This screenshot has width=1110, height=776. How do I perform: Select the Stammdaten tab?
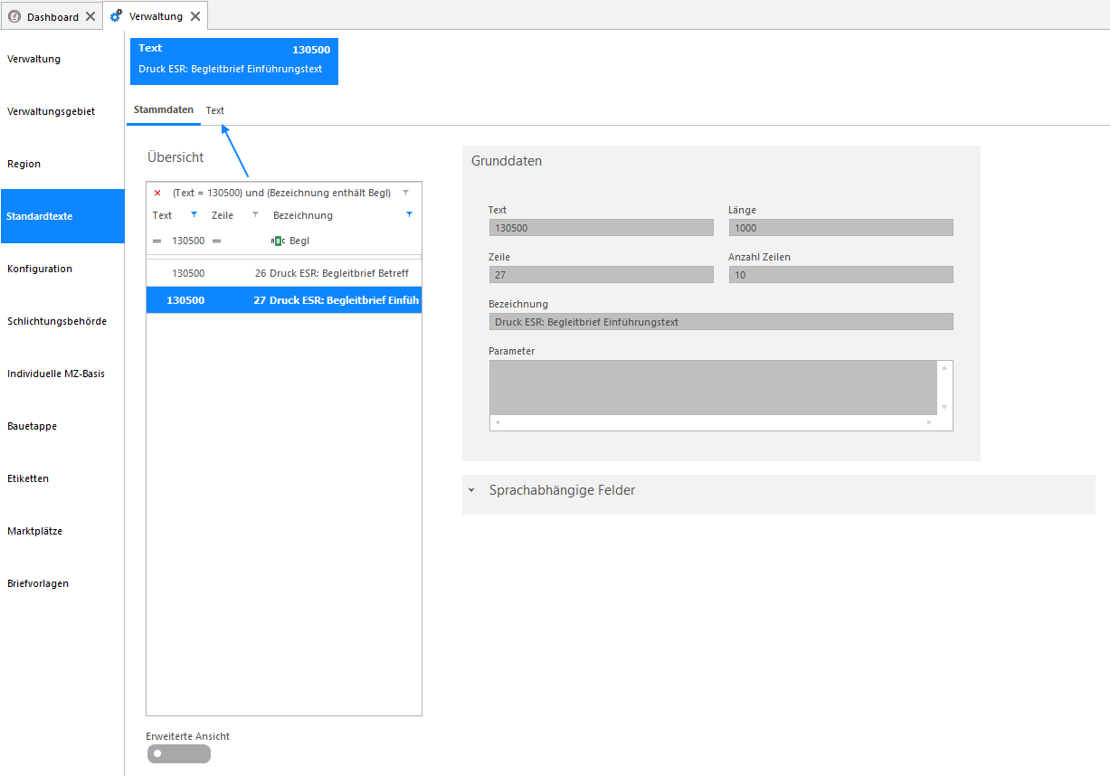[x=164, y=109]
